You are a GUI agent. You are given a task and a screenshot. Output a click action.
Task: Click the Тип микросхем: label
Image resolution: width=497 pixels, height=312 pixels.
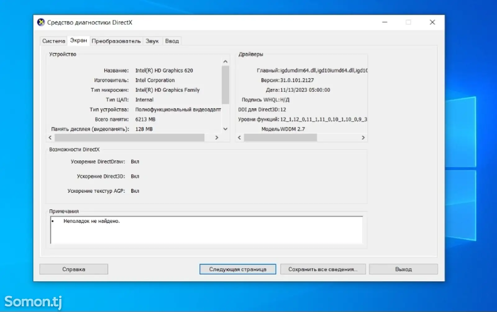110,90
